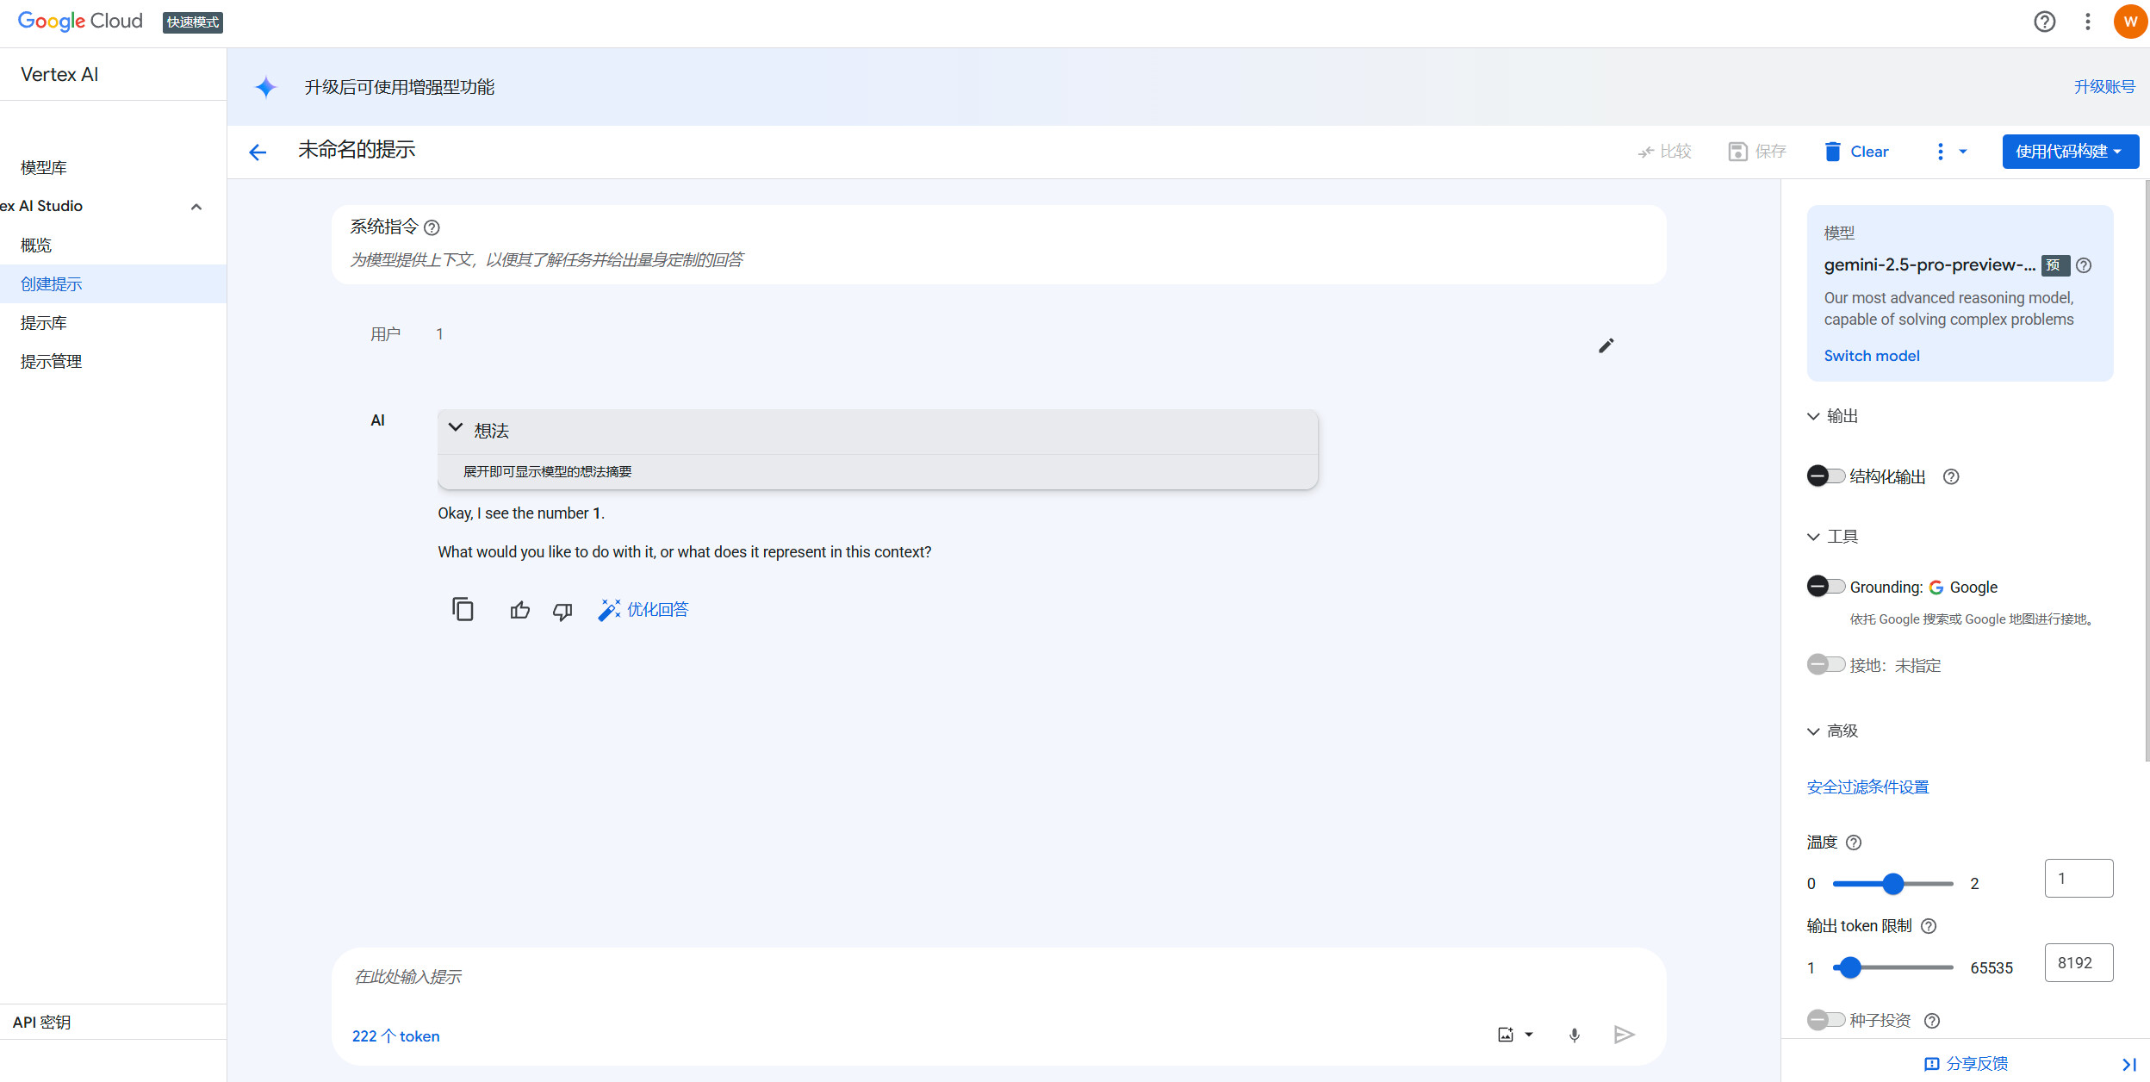Click the Switch model link

tap(1871, 356)
